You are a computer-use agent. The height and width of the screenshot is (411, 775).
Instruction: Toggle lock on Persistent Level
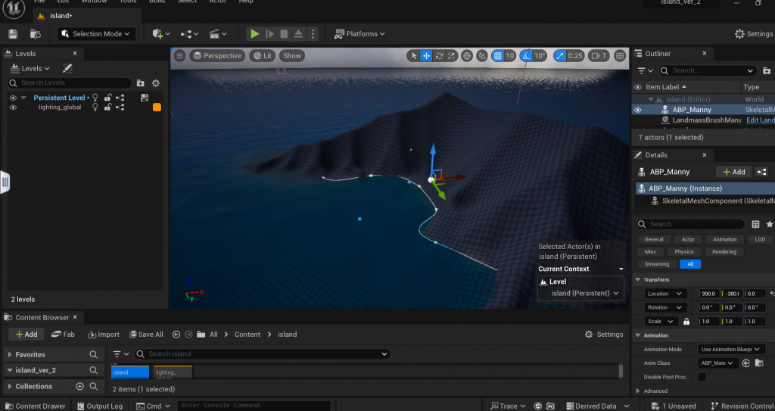[x=107, y=98]
